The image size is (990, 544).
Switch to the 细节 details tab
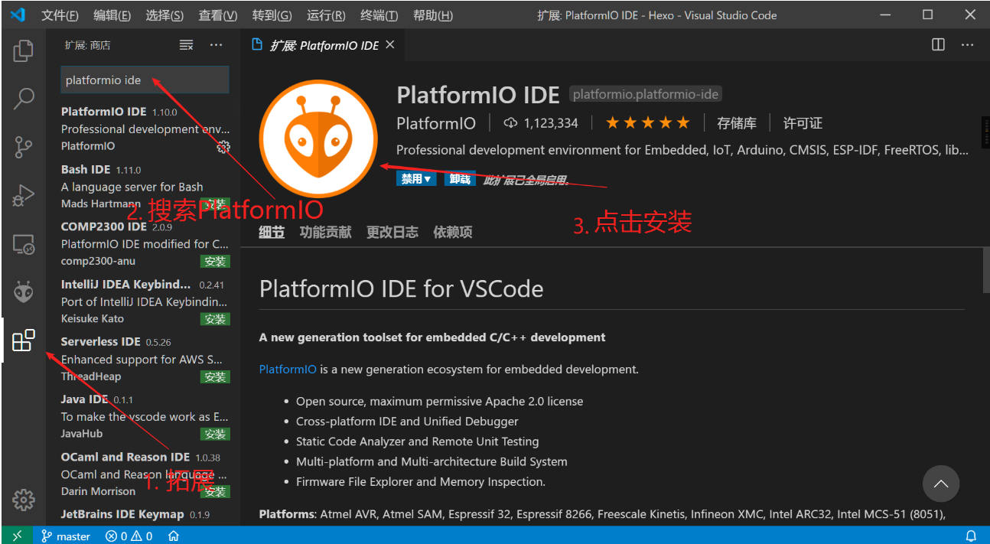tap(272, 233)
